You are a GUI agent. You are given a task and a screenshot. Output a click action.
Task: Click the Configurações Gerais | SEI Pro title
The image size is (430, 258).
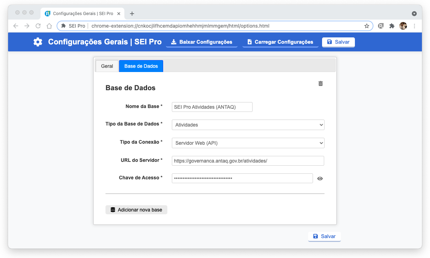pyautogui.click(x=105, y=42)
